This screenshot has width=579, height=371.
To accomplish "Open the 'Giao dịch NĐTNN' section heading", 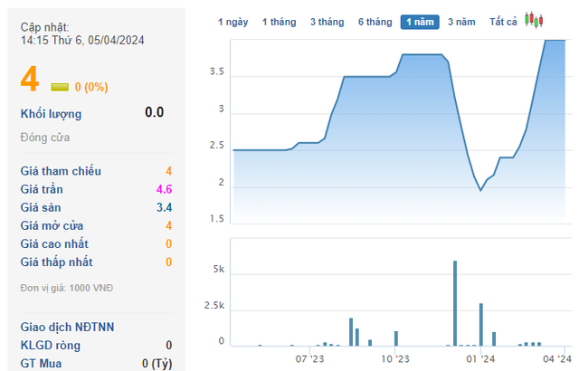I will [67, 327].
